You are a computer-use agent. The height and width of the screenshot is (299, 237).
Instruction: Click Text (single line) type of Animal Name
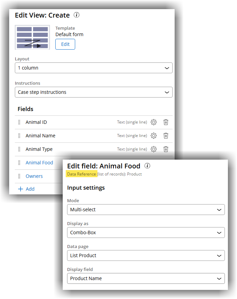132,136
